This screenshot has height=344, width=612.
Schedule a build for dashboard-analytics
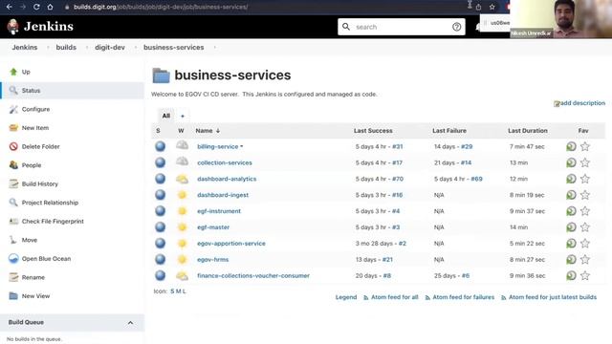pyautogui.click(x=571, y=179)
